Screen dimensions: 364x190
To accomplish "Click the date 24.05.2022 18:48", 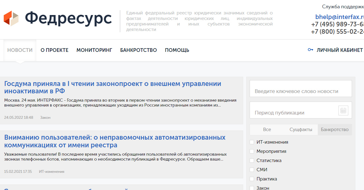I will click(18, 118).
